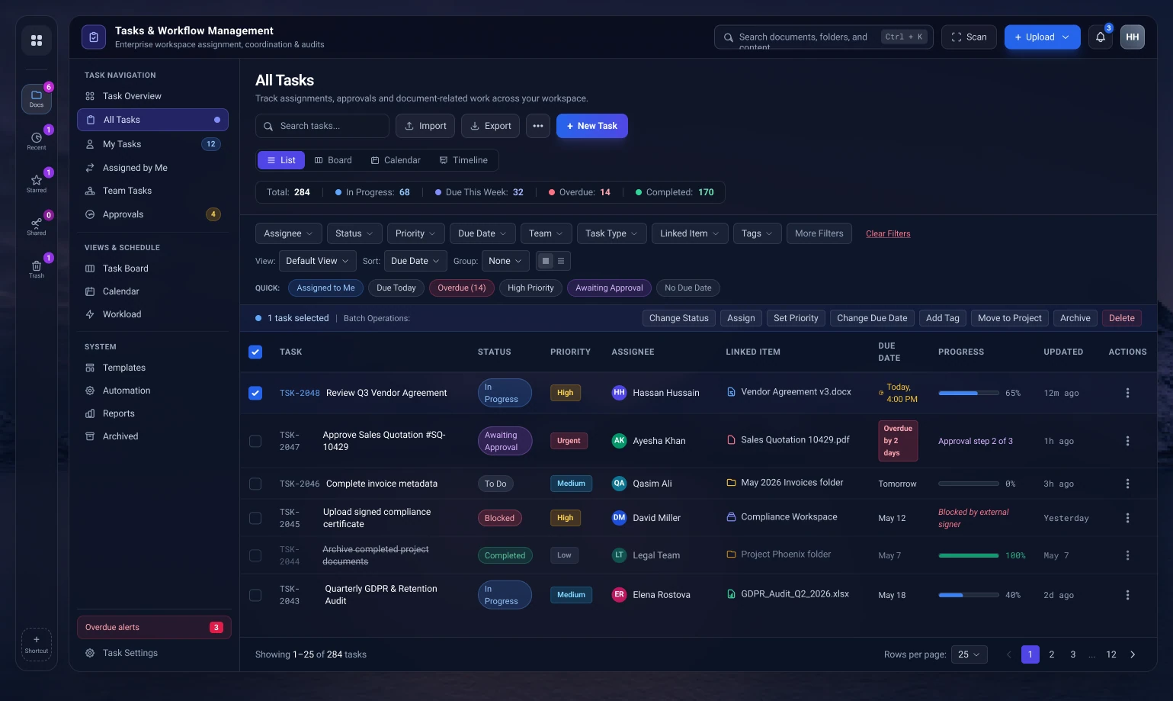The height and width of the screenshot is (701, 1173).
Task: Select the Quarterly GDPR & Retention Audit checkbox
Action: (x=255, y=595)
